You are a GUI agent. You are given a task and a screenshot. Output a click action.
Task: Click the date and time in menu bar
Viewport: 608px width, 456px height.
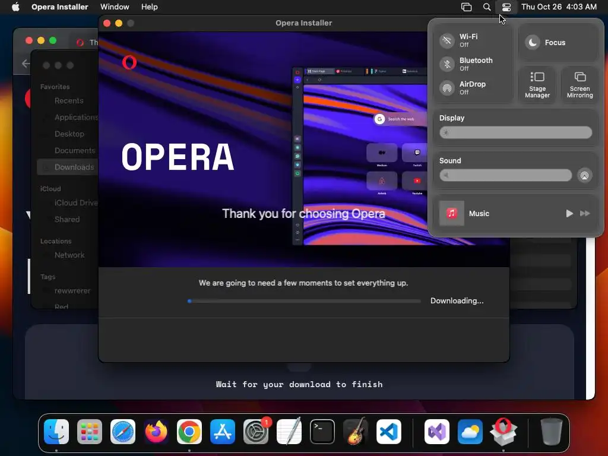click(x=559, y=7)
